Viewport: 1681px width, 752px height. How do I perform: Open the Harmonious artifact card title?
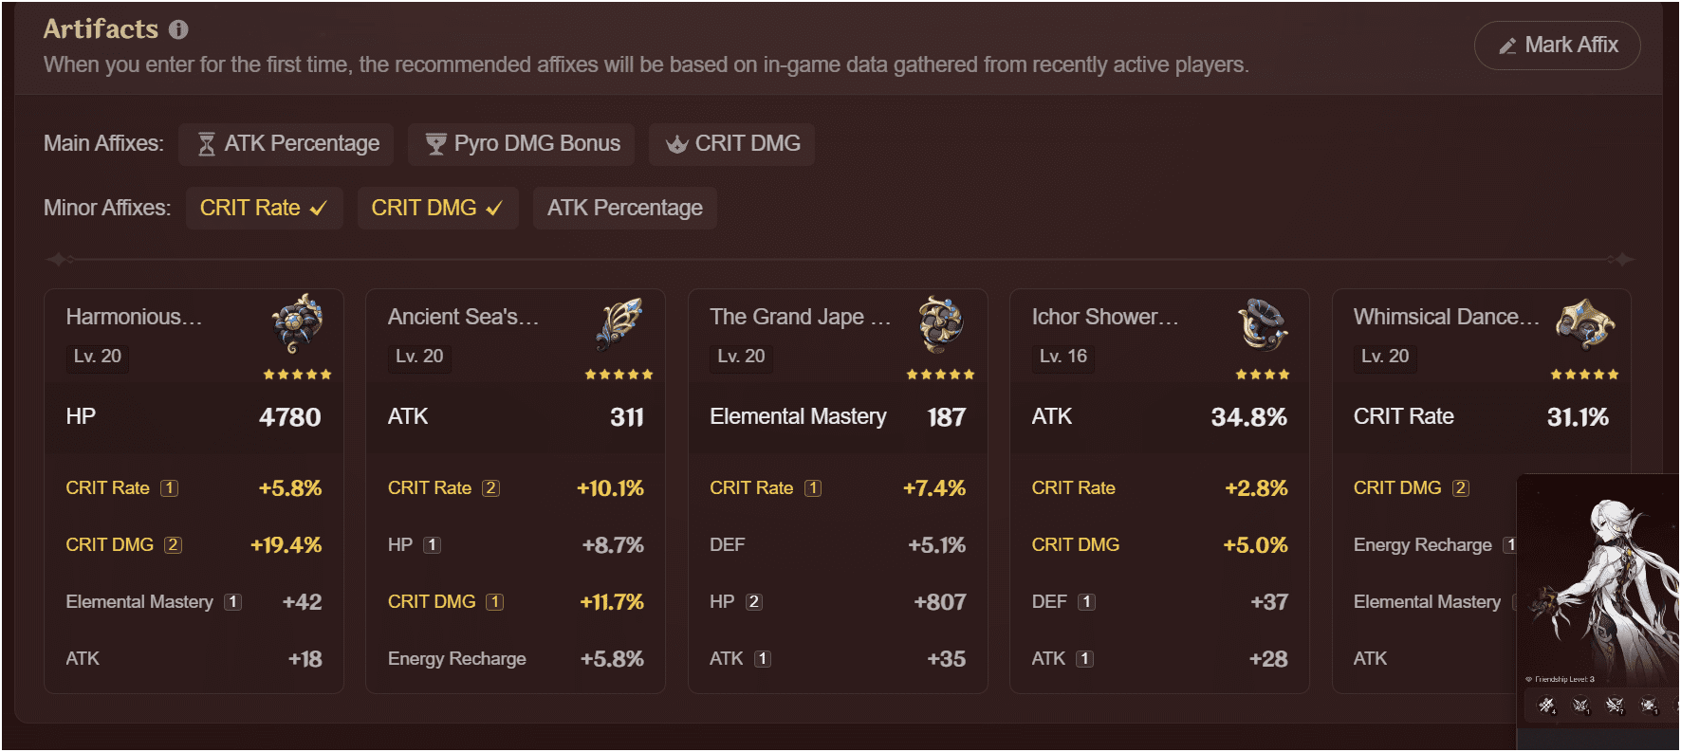[x=134, y=317]
